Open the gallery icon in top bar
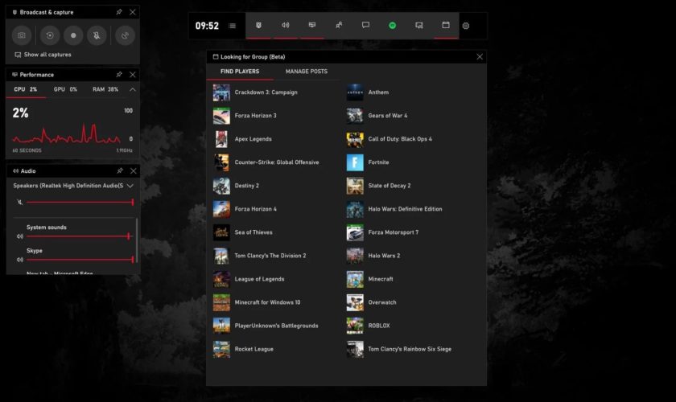The image size is (676, 402). click(x=419, y=26)
